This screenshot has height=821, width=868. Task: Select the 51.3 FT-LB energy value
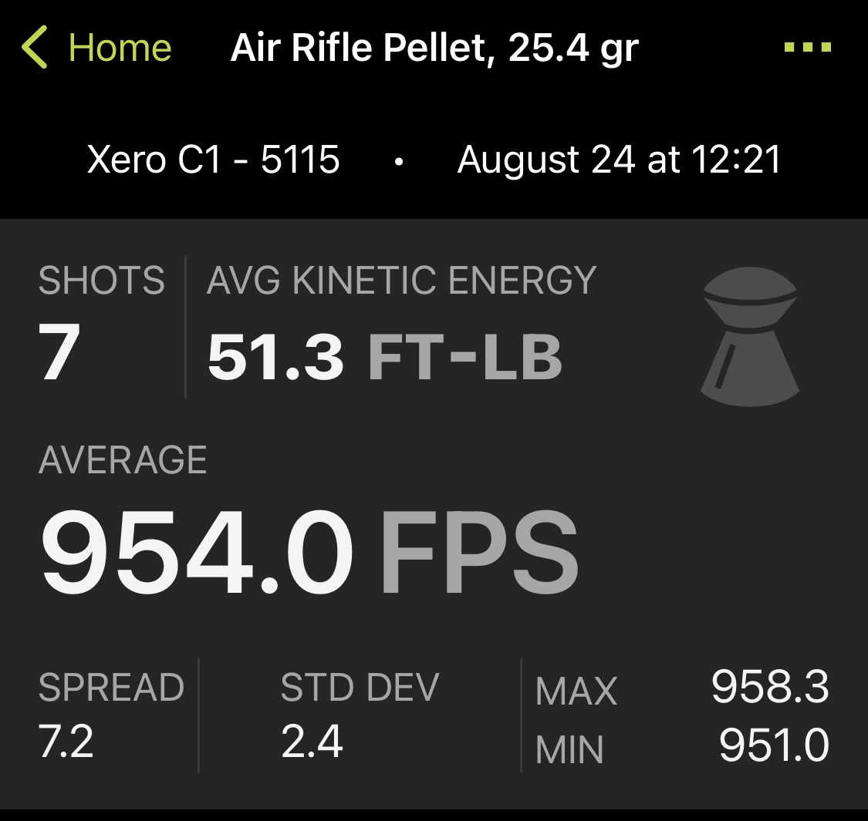(x=385, y=358)
